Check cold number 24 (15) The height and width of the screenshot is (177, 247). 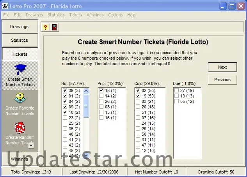(138, 123)
